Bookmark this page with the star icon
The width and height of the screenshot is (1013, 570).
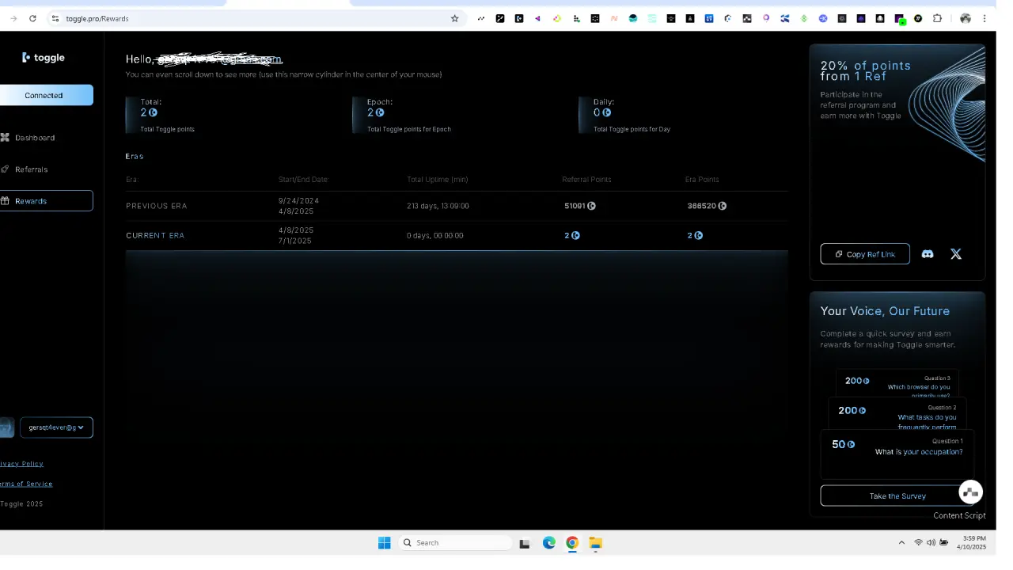[454, 18]
